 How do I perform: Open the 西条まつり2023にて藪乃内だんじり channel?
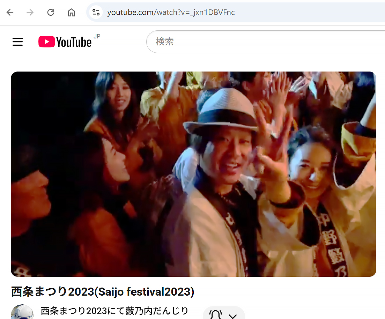(x=114, y=311)
